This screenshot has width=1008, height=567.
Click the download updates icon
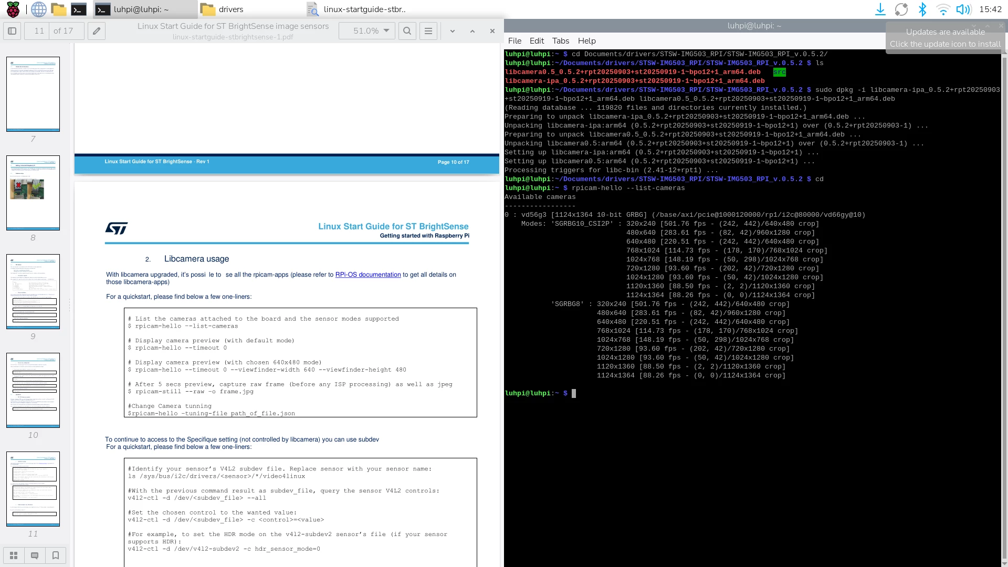click(x=880, y=9)
